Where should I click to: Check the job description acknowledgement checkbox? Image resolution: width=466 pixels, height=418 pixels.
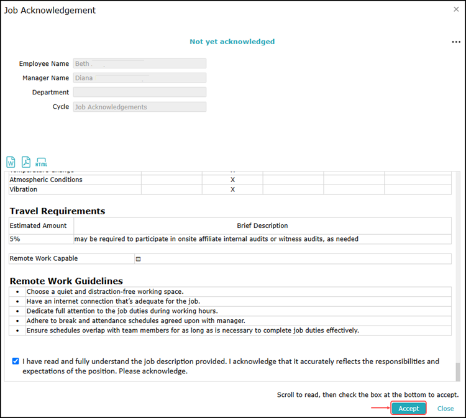(16, 361)
